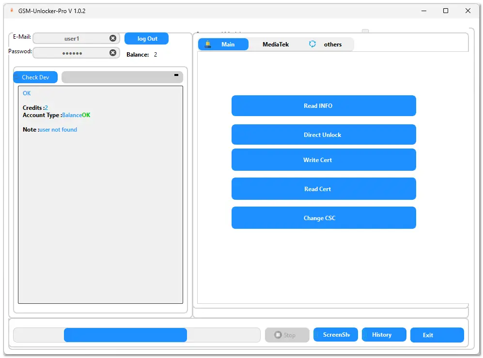This screenshot has height=358, width=483.
Task: Log out using the log Out button
Action: click(x=147, y=39)
